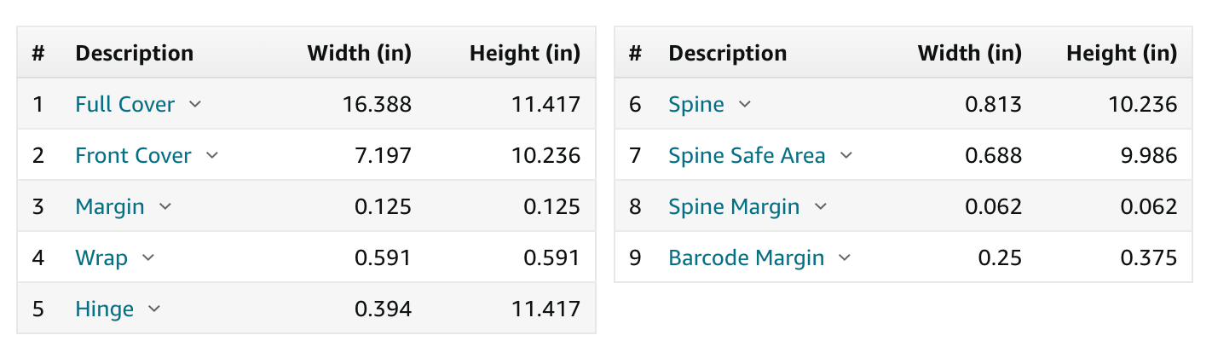Viewport: 1212px width, 341px height.
Task: Expand the Full Cover chevron arrow
Action: point(195,104)
